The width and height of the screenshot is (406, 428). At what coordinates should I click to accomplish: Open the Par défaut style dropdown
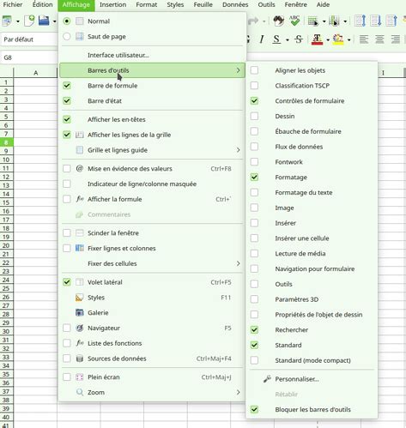tap(29, 39)
